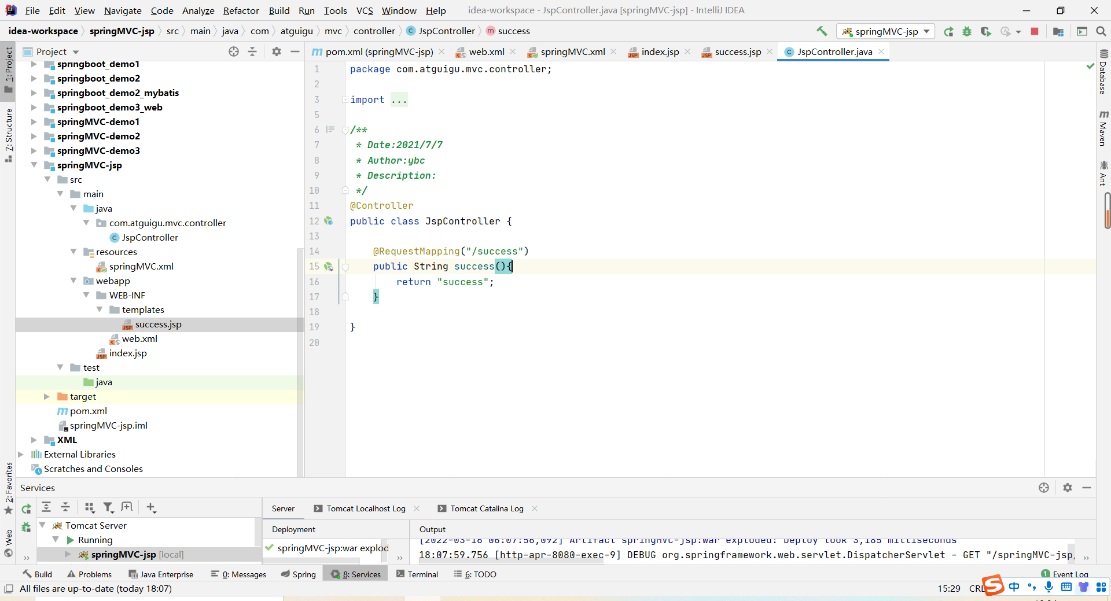
Task: Debug service via Services panel bug icon
Action: (x=26, y=527)
